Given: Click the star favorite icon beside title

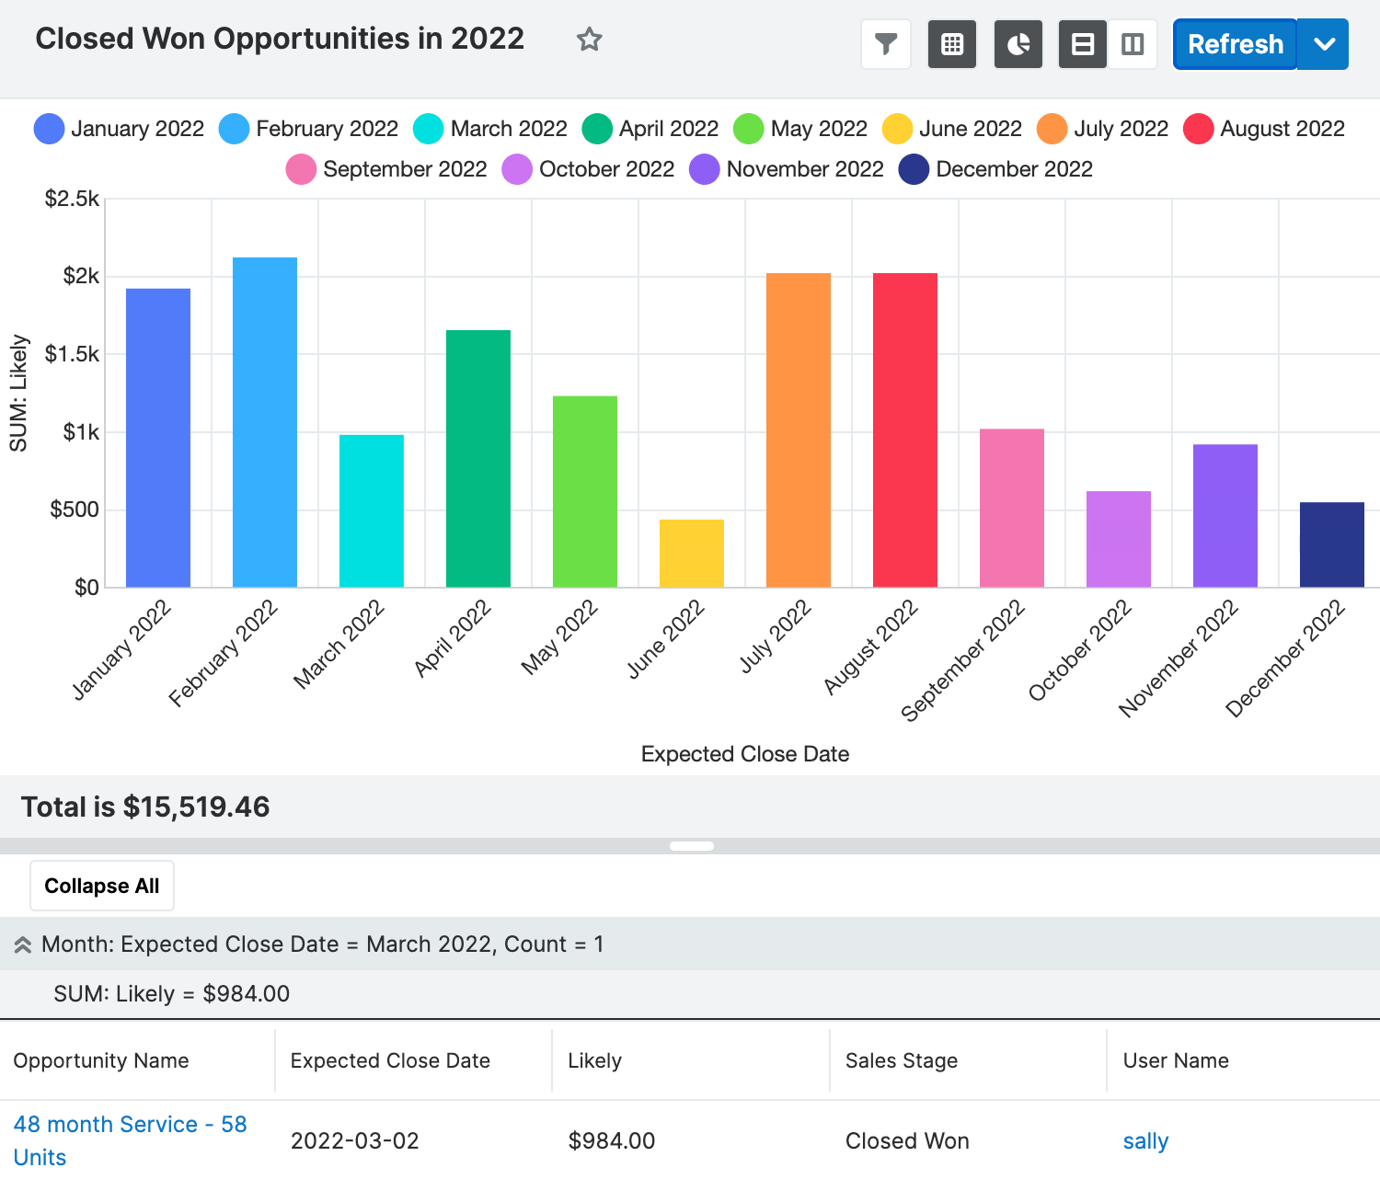Looking at the screenshot, I should (589, 40).
